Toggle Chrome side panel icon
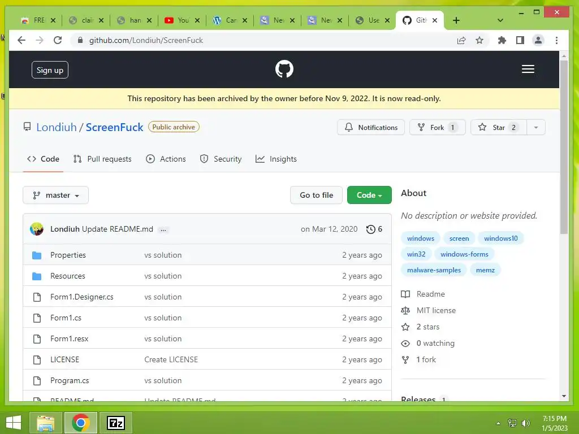Viewport: 579px width, 434px height. 520,40
